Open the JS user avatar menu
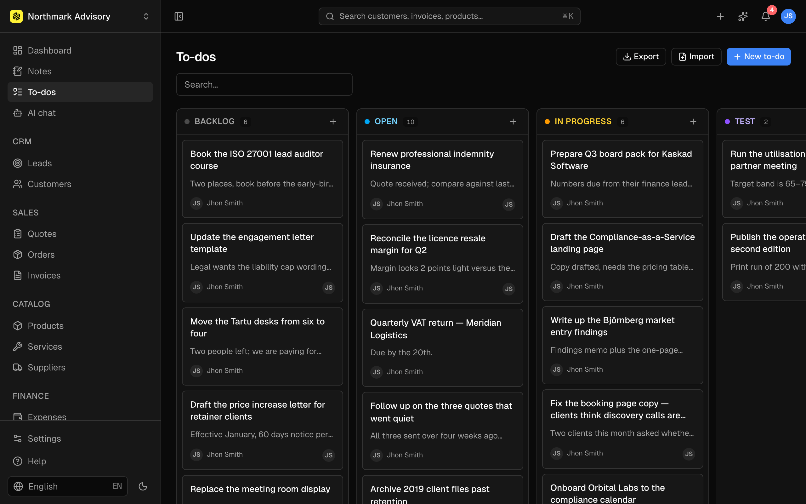The image size is (806, 504). [x=788, y=16]
